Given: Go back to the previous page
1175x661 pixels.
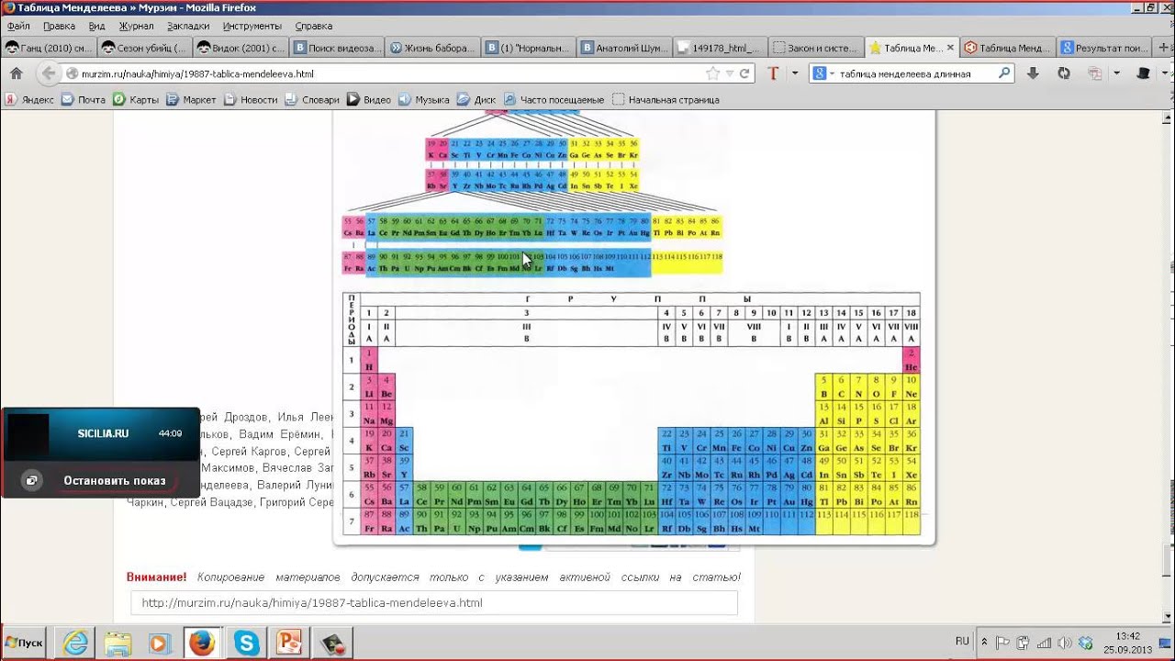Looking at the screenshot, I should 48,73.
